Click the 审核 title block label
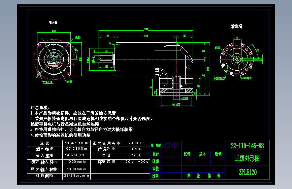Viewport: 292px width, 189px height. click(x=156, y=168)
